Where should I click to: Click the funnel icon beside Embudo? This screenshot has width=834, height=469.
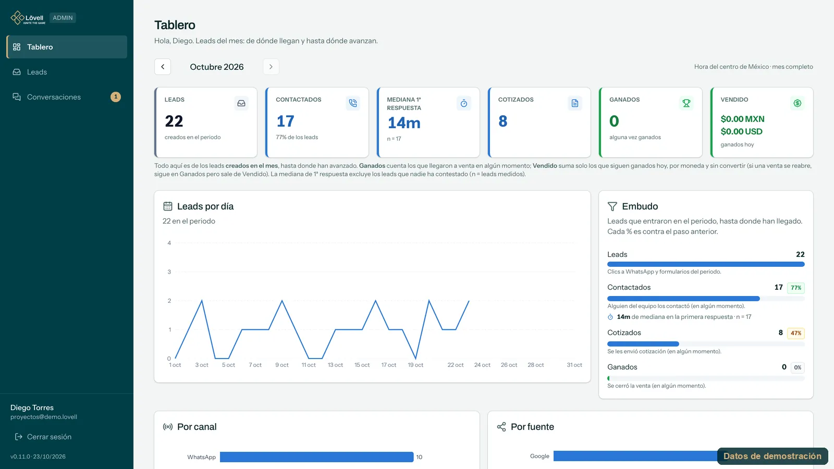coord(612,206)
